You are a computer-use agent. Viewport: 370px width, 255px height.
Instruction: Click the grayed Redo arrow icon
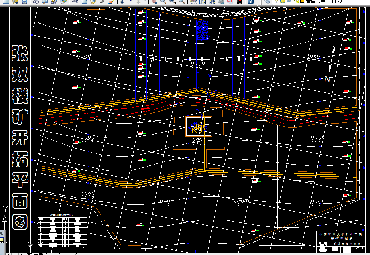tap(138, 2)
